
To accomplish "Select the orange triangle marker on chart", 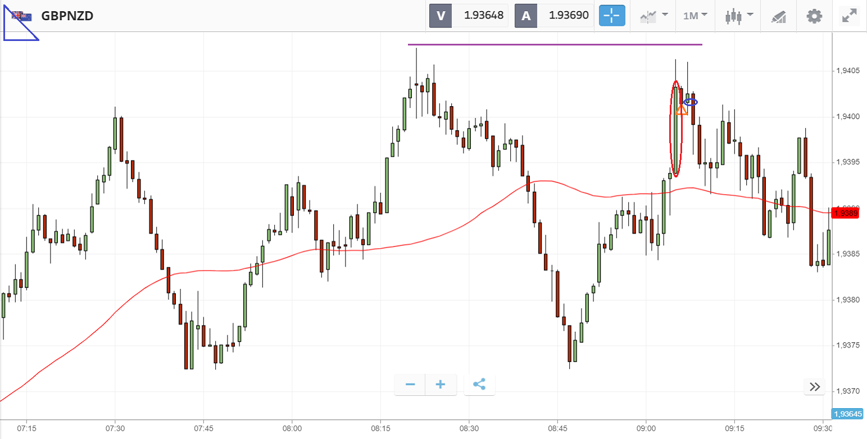I will (682, 109).
